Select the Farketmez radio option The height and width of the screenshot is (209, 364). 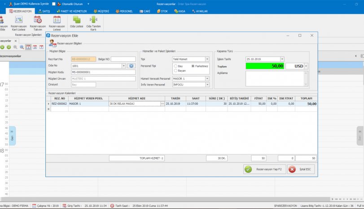pos(193,66)
